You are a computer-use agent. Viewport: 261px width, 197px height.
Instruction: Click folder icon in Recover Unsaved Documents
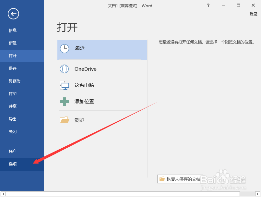(162, 179)
